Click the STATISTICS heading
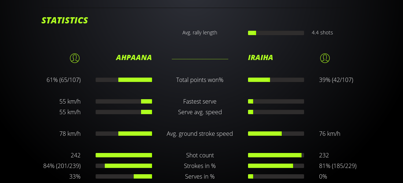Image resolution: width=403 pixels, height=183 pixels. click(x=65, y=20)
